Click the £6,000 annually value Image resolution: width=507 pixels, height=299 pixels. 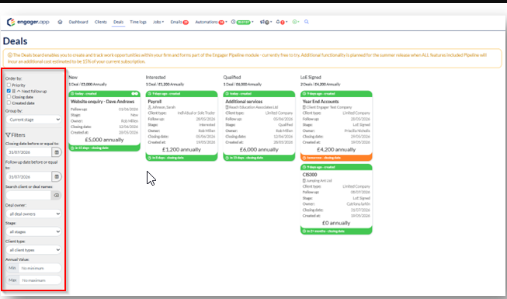259,149
